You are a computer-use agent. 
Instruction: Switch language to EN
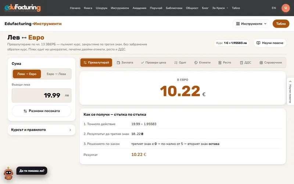tap(274, 8)
